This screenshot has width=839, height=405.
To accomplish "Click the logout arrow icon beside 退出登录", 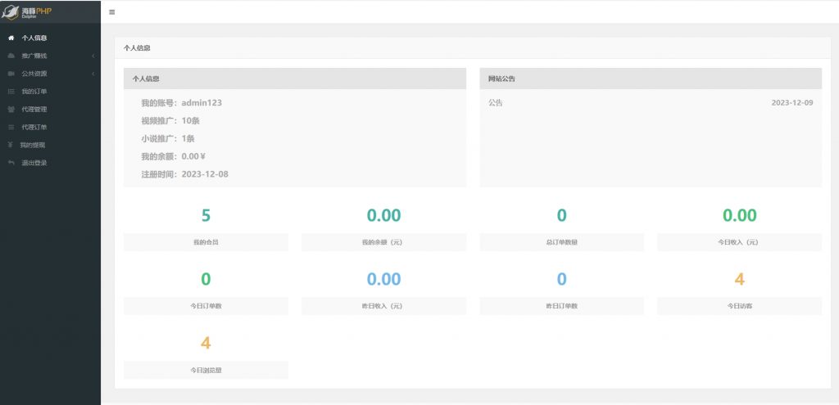I will [x=11, y=163].
